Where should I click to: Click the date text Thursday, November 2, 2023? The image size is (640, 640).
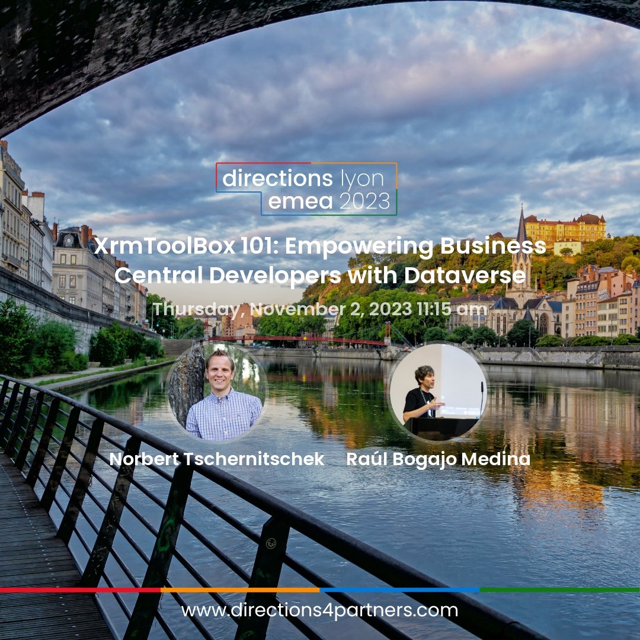tap(283, 309)
